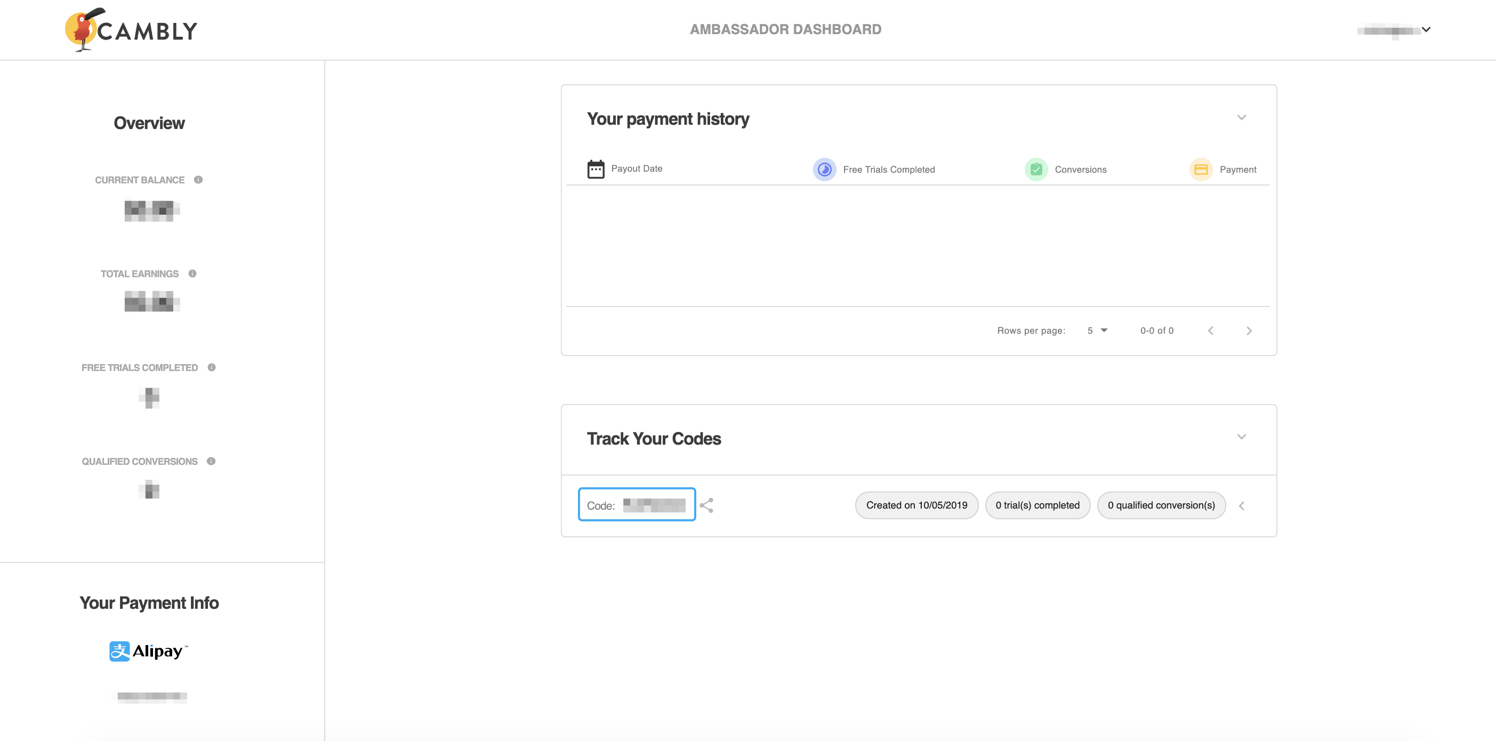Click the green Conversions column icon

click(1035, 170)
